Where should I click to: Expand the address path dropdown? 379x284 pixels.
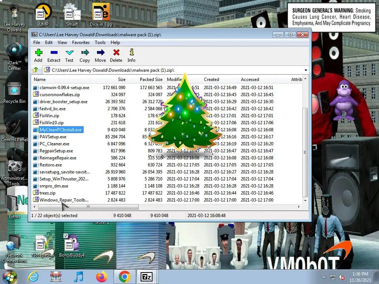(306, 70)
